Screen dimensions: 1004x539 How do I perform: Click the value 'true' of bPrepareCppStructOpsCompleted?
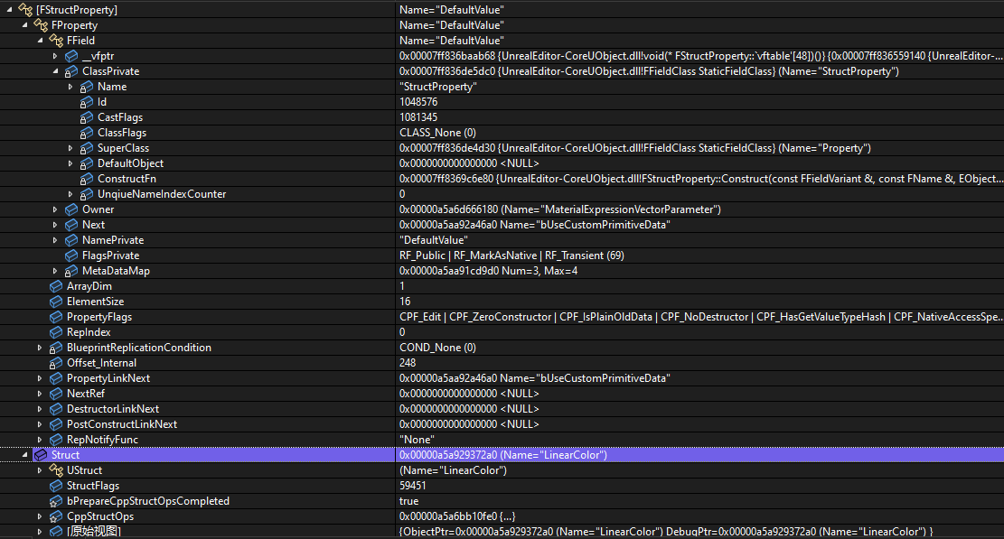tap(408, 501)
